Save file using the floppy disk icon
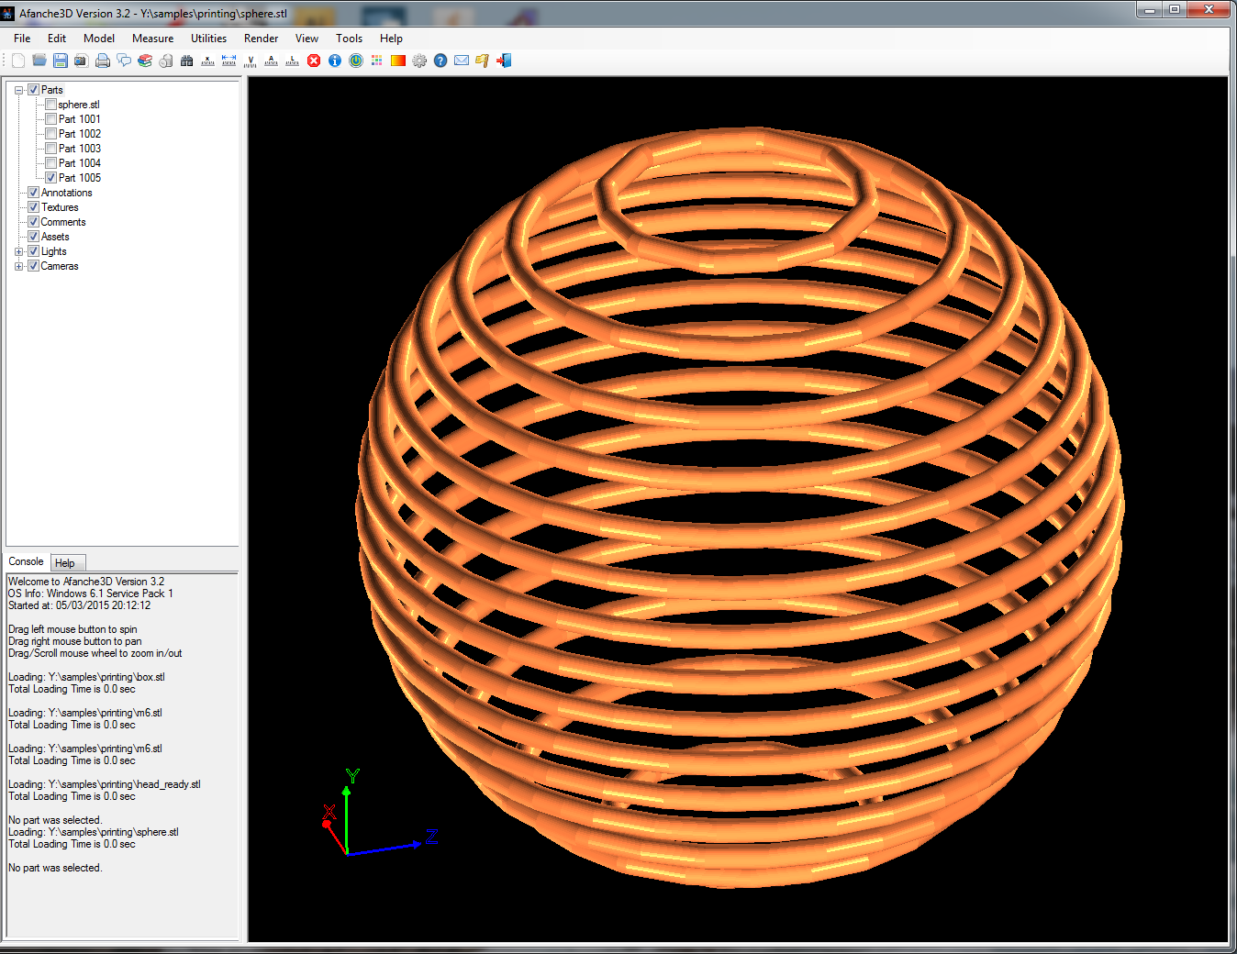The height and width of the screenshot is (954, 1237). (x=61, y=61)
